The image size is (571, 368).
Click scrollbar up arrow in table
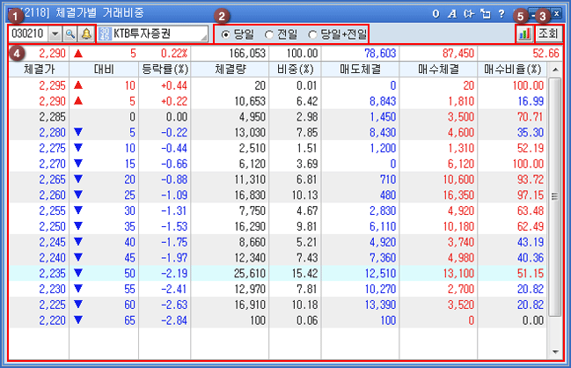pos(554,84)
